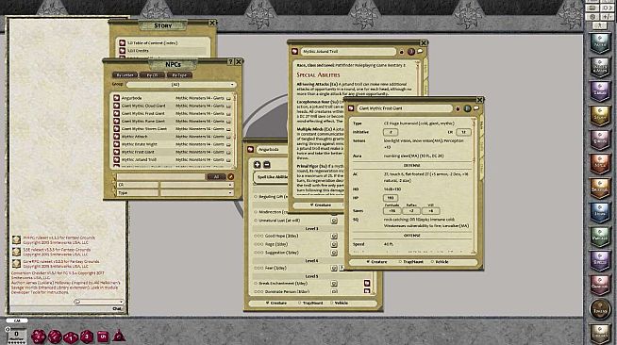Open Angurboda record link icon in NPCs list
The width and height of the screenshot is (617, 345).
point(116,98)
